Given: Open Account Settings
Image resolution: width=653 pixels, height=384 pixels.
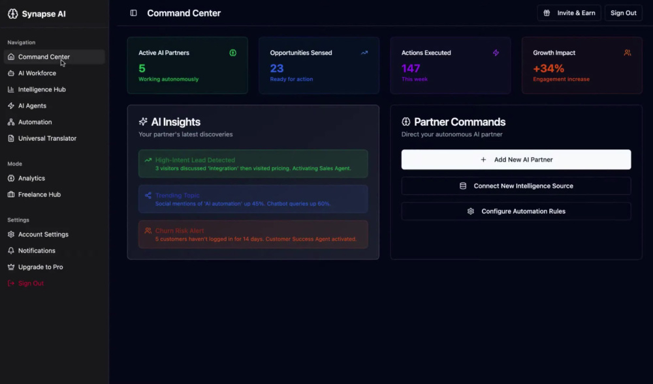Looking at the screenshot, I should 54,235.
